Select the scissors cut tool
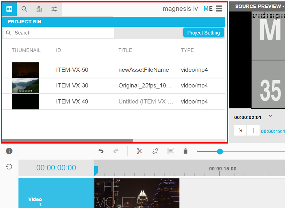This screenshot has width=285, height=208. 139,151
